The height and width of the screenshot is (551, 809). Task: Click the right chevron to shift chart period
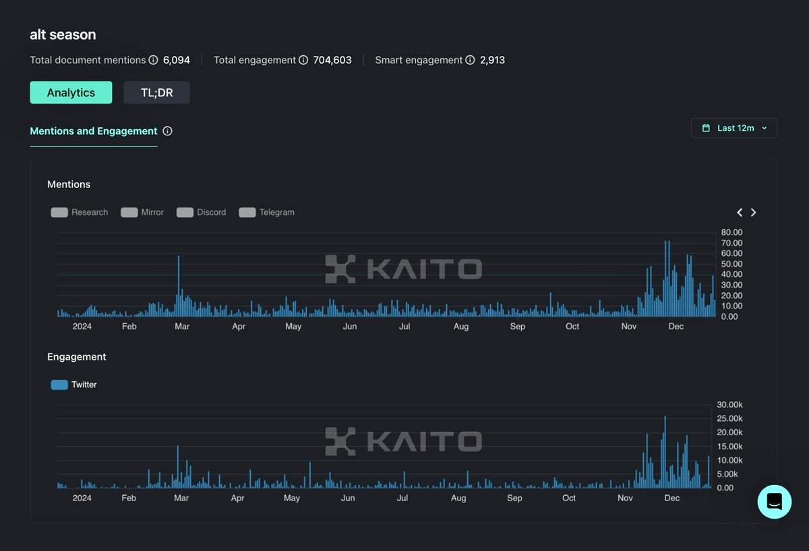click(x=753, y=212)
